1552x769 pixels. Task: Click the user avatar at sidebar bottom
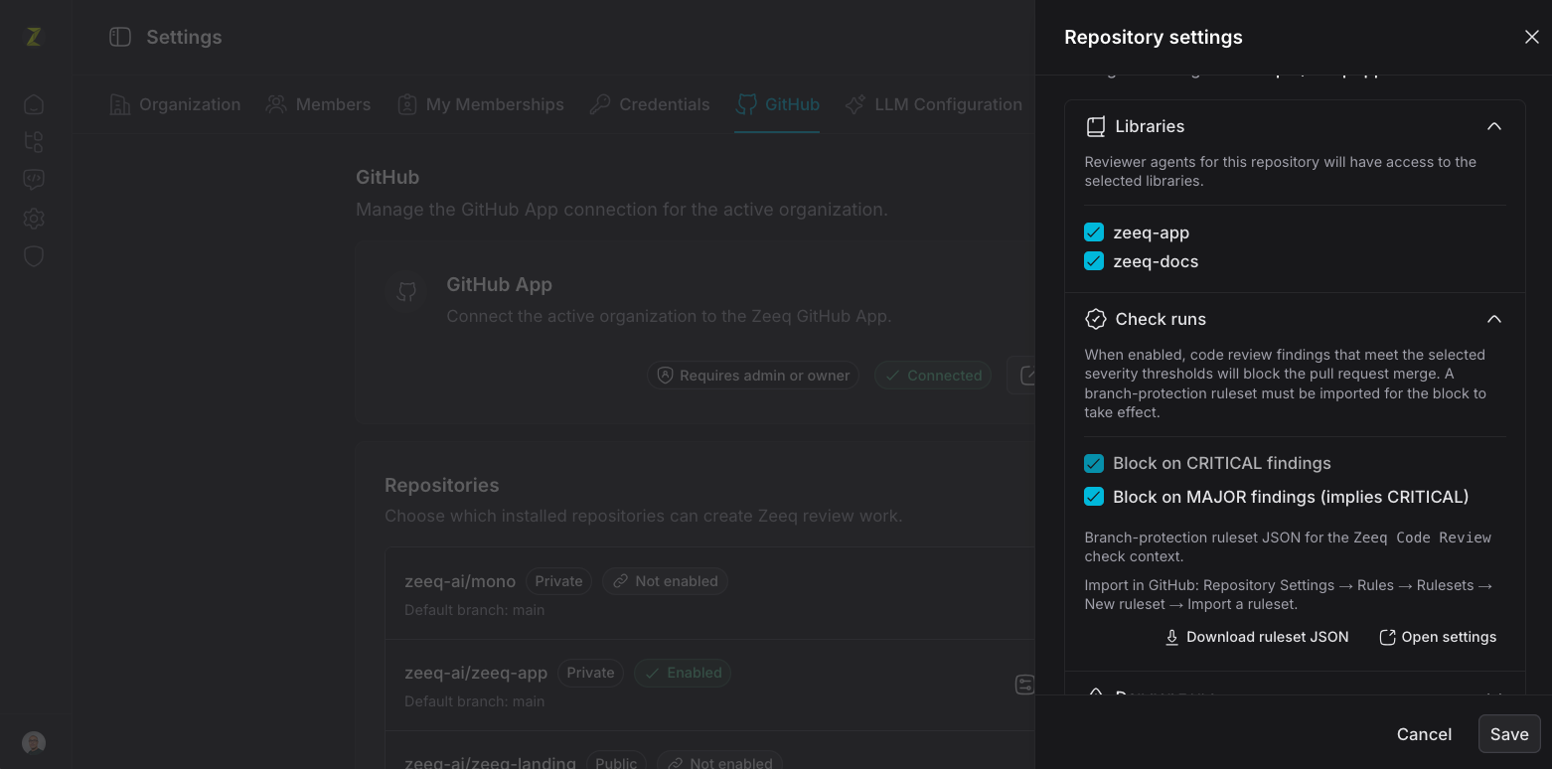(x=34, y=743)
